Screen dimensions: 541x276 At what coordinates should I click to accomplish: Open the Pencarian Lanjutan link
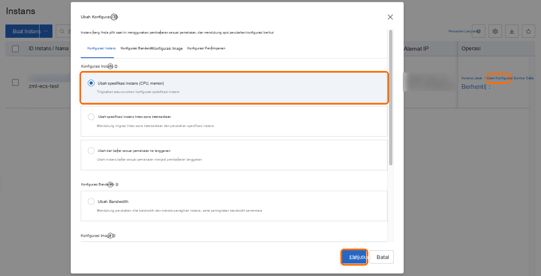[x=462, y=31]
